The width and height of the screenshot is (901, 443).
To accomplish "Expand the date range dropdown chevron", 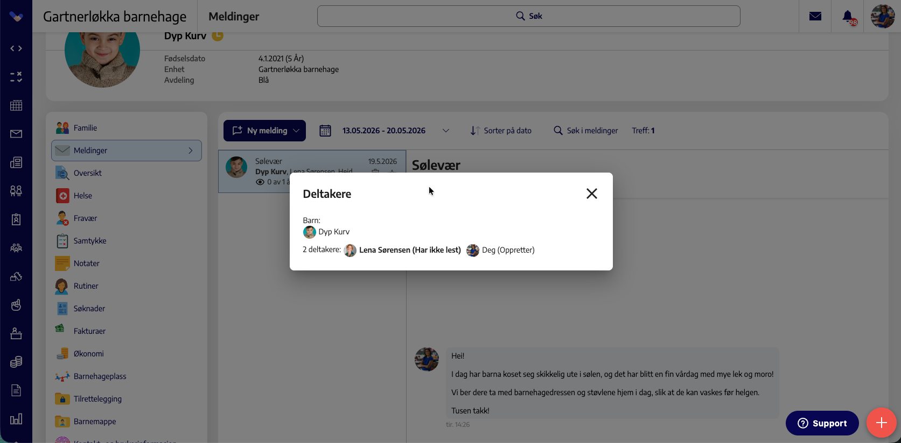I will [446, 131].
